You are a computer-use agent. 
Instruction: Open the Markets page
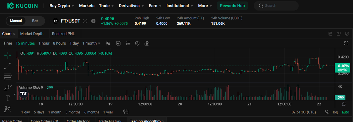87,6
